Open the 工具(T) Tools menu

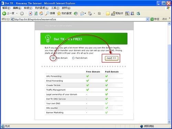(55, 8)
